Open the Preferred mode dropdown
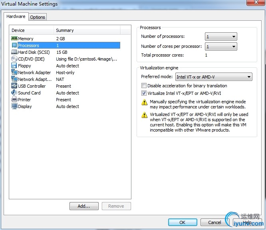 tap(214, 77)
